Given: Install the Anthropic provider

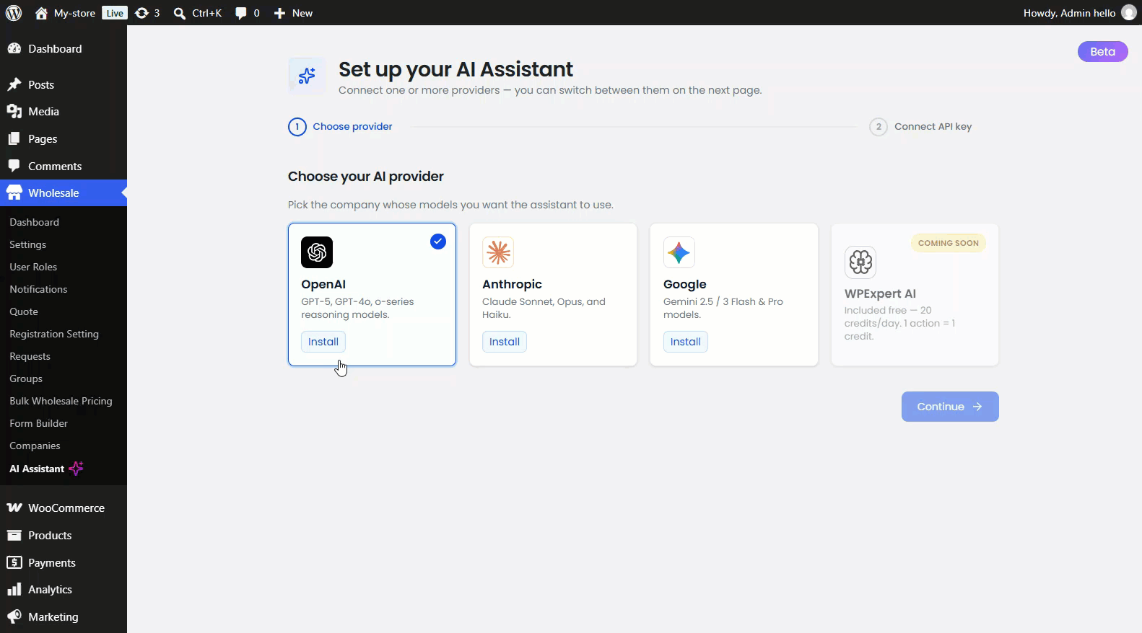Looking at the screenshot, I should (x=505, y=342).
